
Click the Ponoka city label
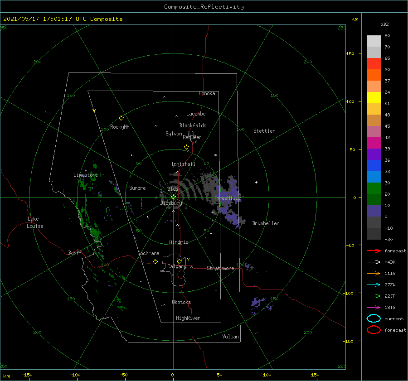click(207, 93)
